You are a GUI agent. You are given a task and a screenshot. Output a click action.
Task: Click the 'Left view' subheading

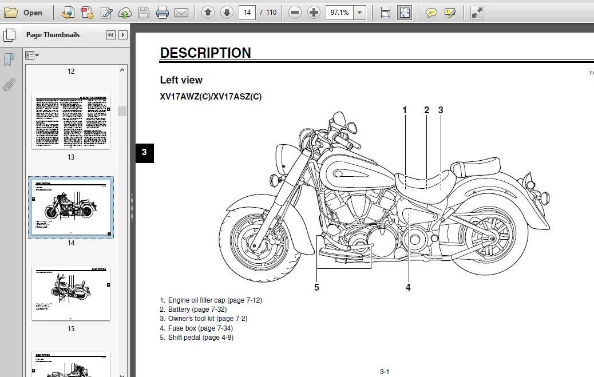pyautogui.click(x=181, y=80)
